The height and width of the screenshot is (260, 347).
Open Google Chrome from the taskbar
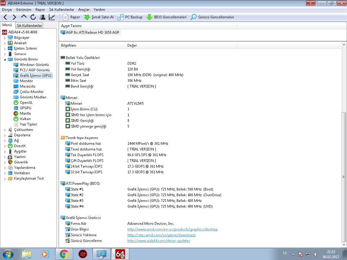[64, 254]
